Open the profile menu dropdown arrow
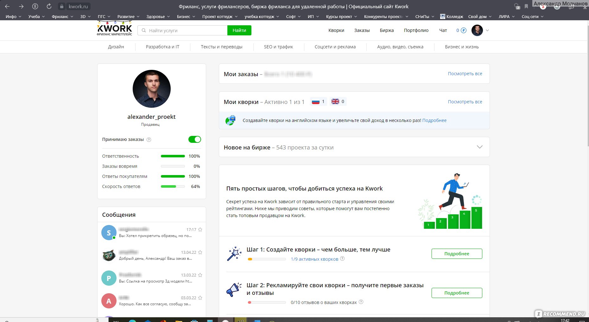This screenshot has width=589, height=322. click(487, 31)
